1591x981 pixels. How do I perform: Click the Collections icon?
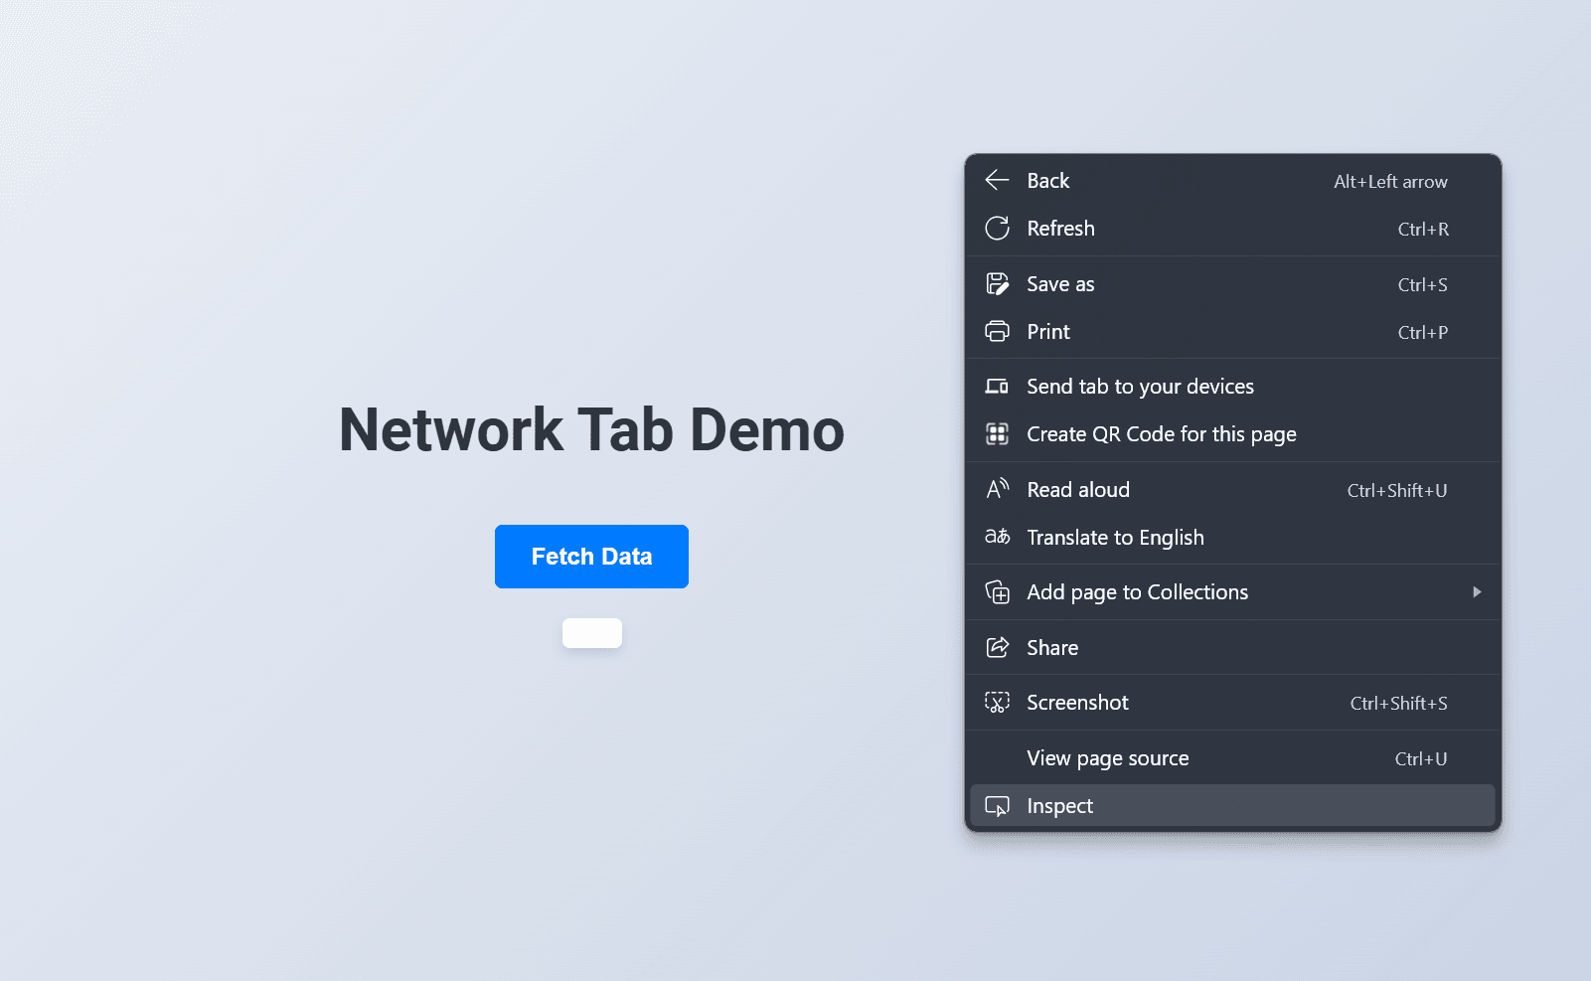tap(997, 591)
